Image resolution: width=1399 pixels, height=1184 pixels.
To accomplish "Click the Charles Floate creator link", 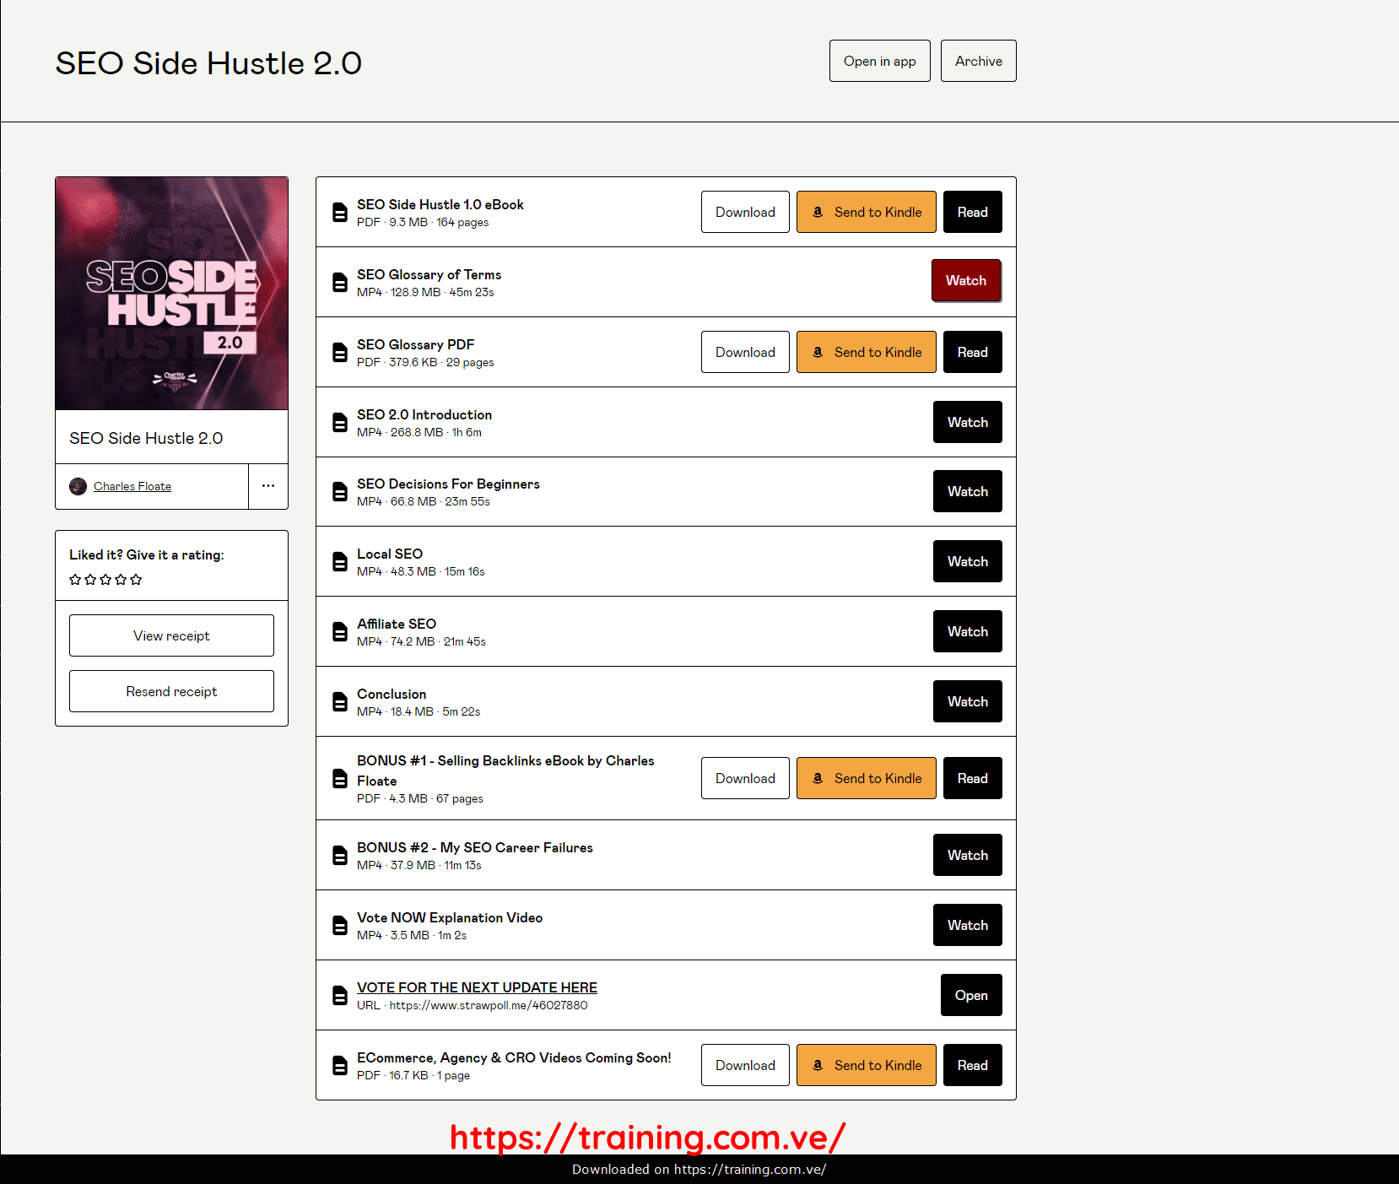I will 132,486.
